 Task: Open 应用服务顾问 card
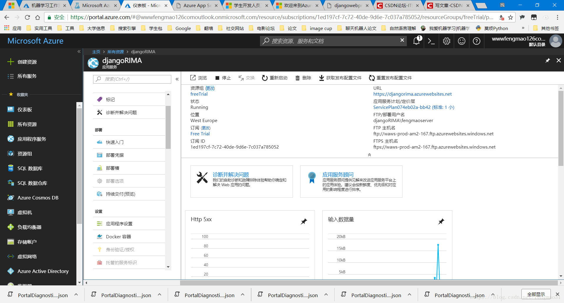click(x=351, y=182)
